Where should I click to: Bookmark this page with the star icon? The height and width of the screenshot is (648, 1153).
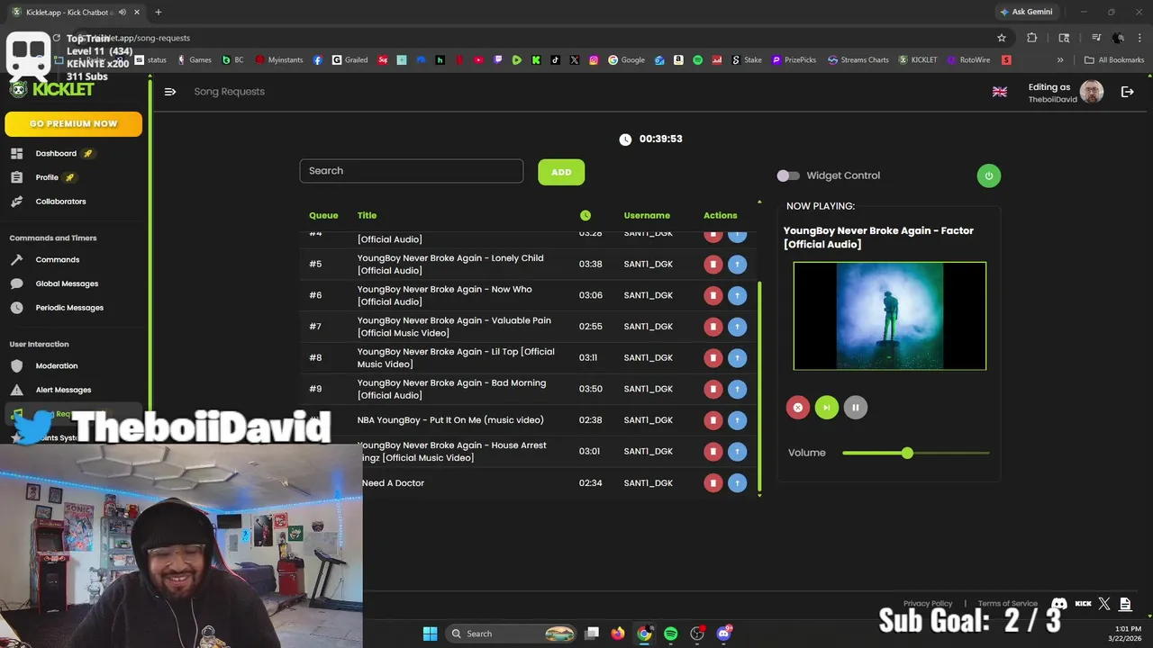click(1002, 38)
